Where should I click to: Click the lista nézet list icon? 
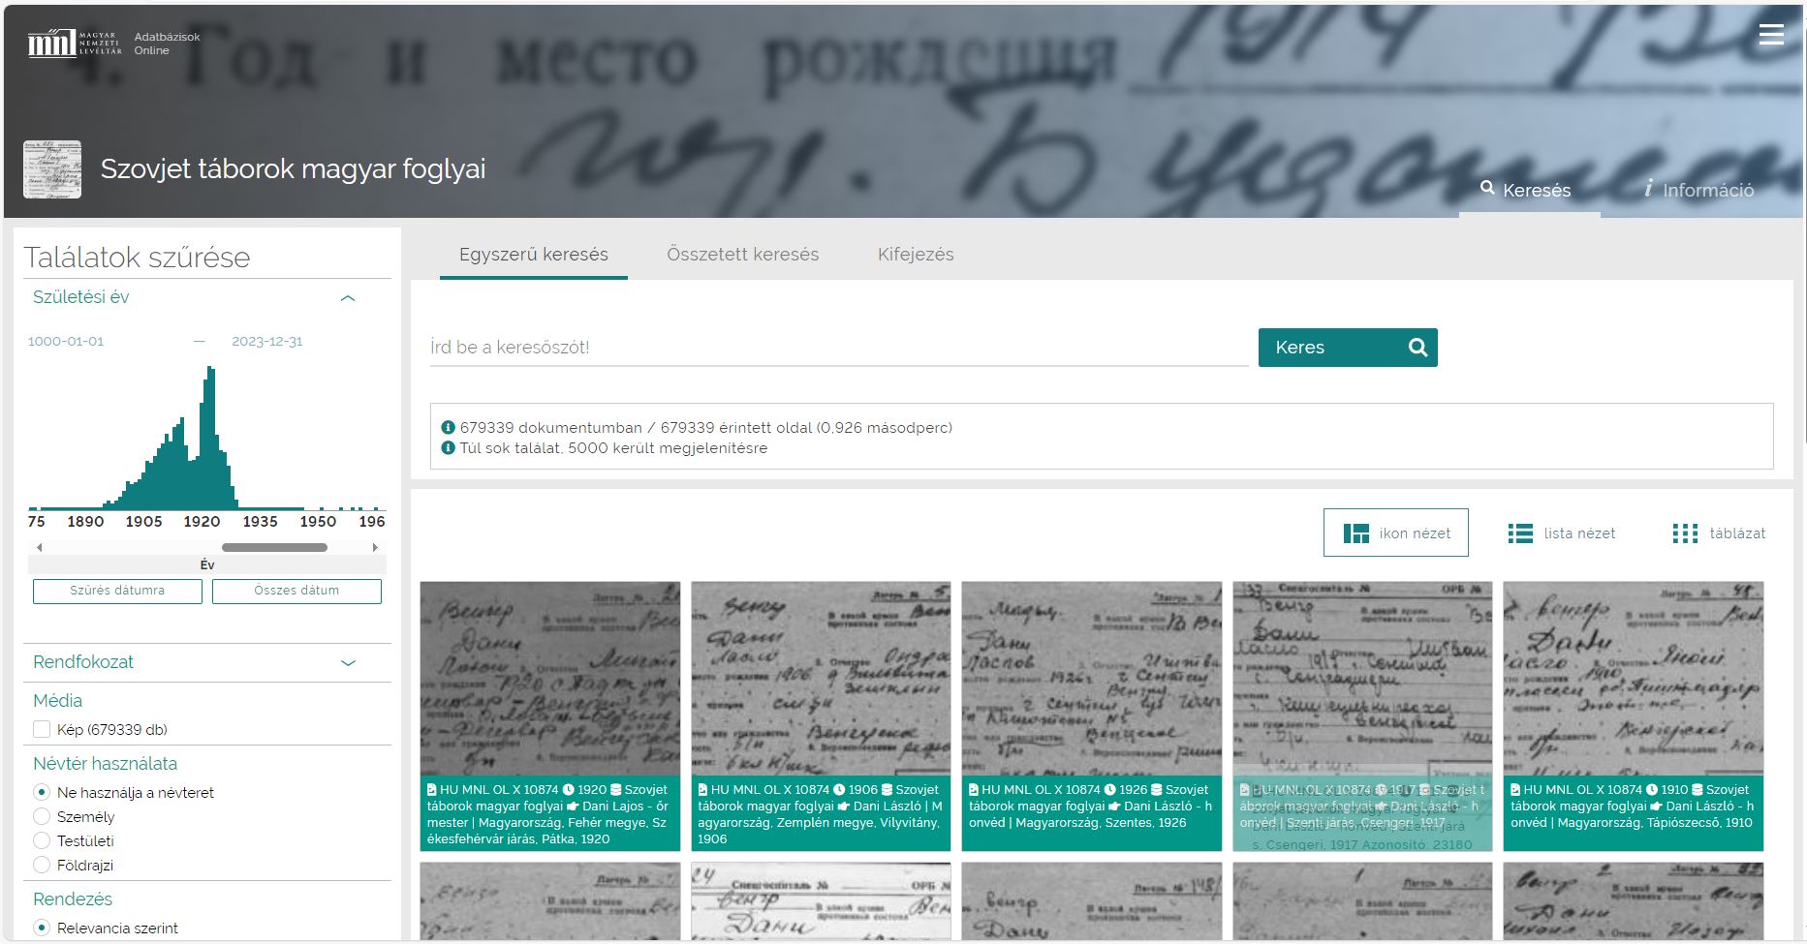tap(1520, 533)
